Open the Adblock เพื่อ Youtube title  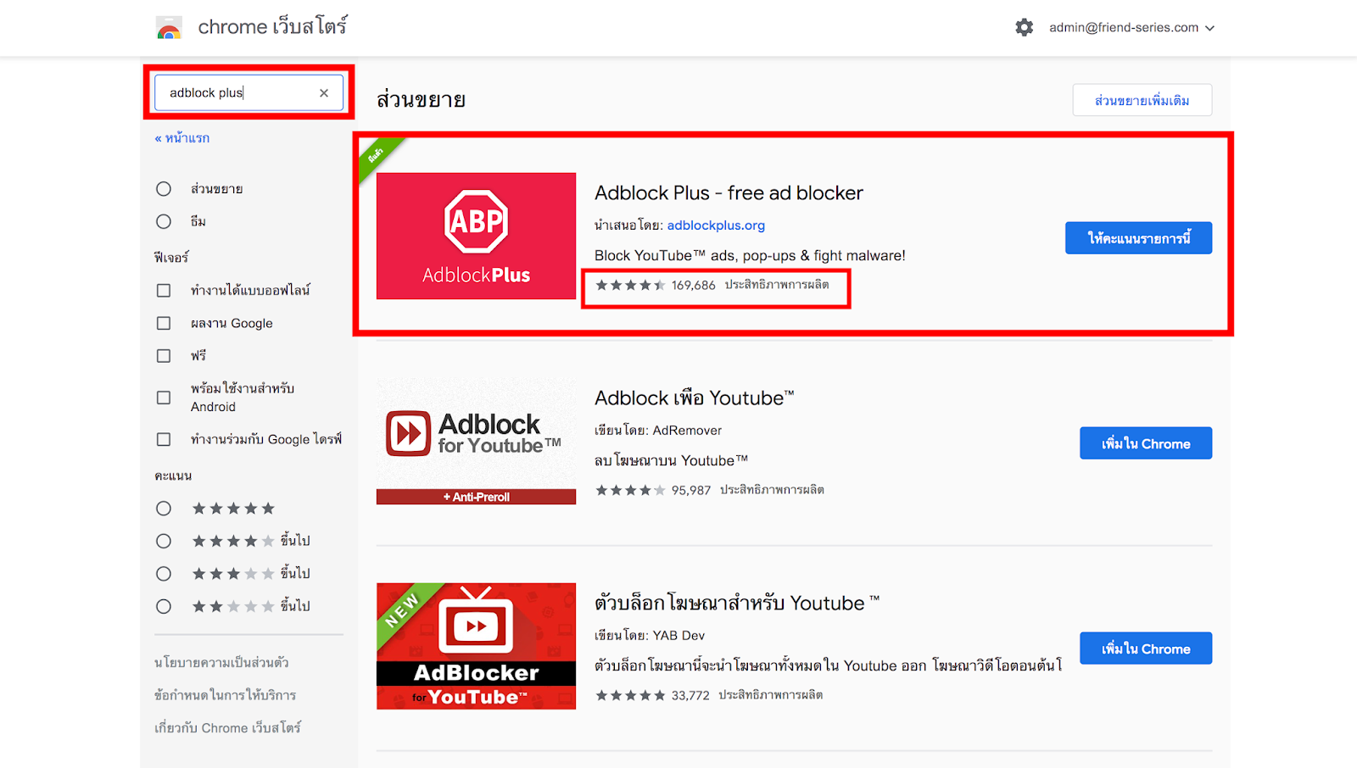pyautogui.click(x=695, y=398)
